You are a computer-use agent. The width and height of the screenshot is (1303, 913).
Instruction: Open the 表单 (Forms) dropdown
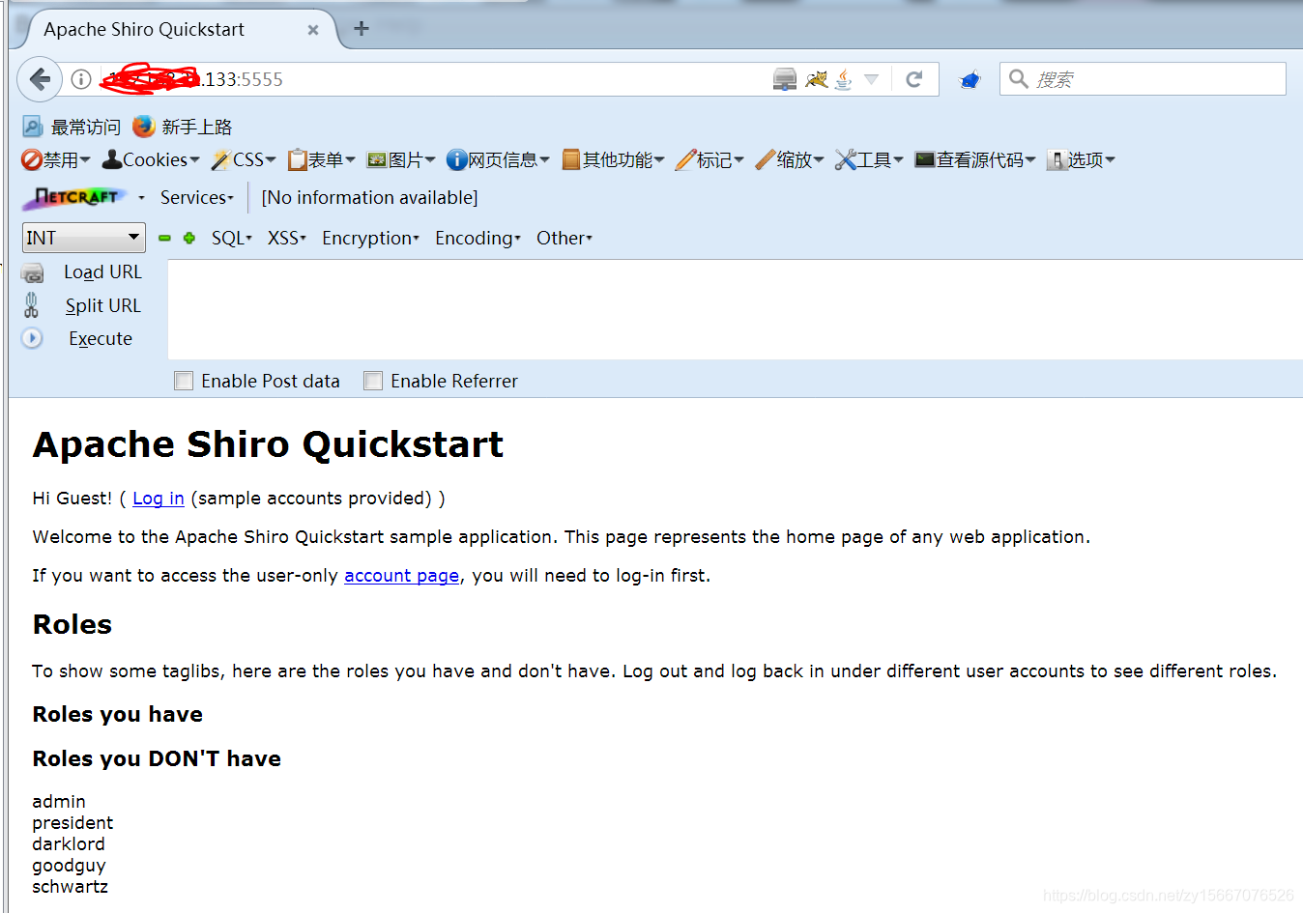point(322,160)
